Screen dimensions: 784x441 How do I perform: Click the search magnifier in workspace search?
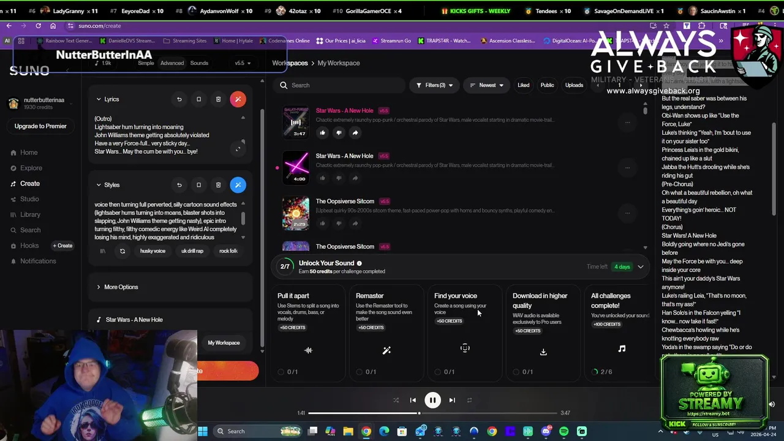[284, 85]
